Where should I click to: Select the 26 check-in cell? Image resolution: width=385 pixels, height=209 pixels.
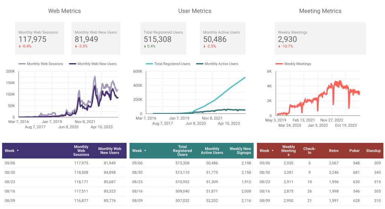pyautogui.click(x=309, y=191)
